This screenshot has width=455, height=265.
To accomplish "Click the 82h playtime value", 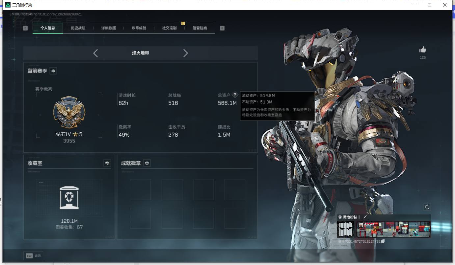I will click(123, 103).
